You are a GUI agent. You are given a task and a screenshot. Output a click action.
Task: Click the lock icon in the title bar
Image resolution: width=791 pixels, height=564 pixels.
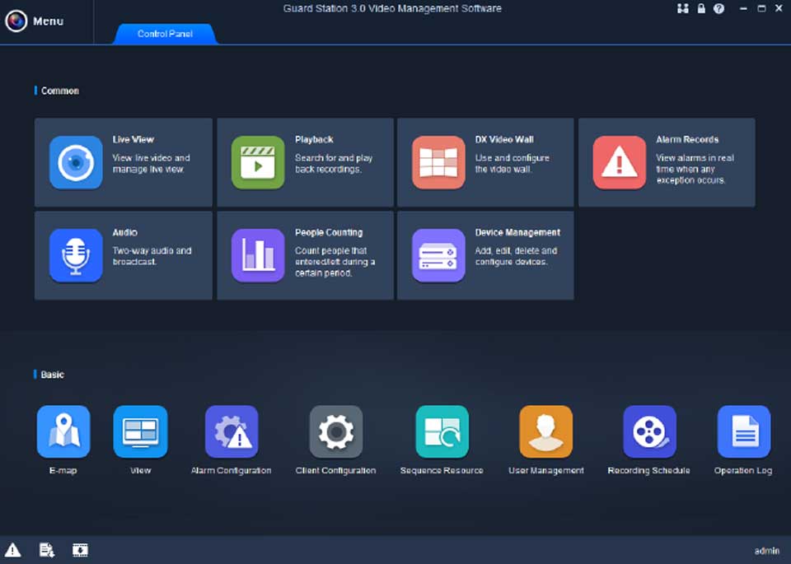click(701, 8)
